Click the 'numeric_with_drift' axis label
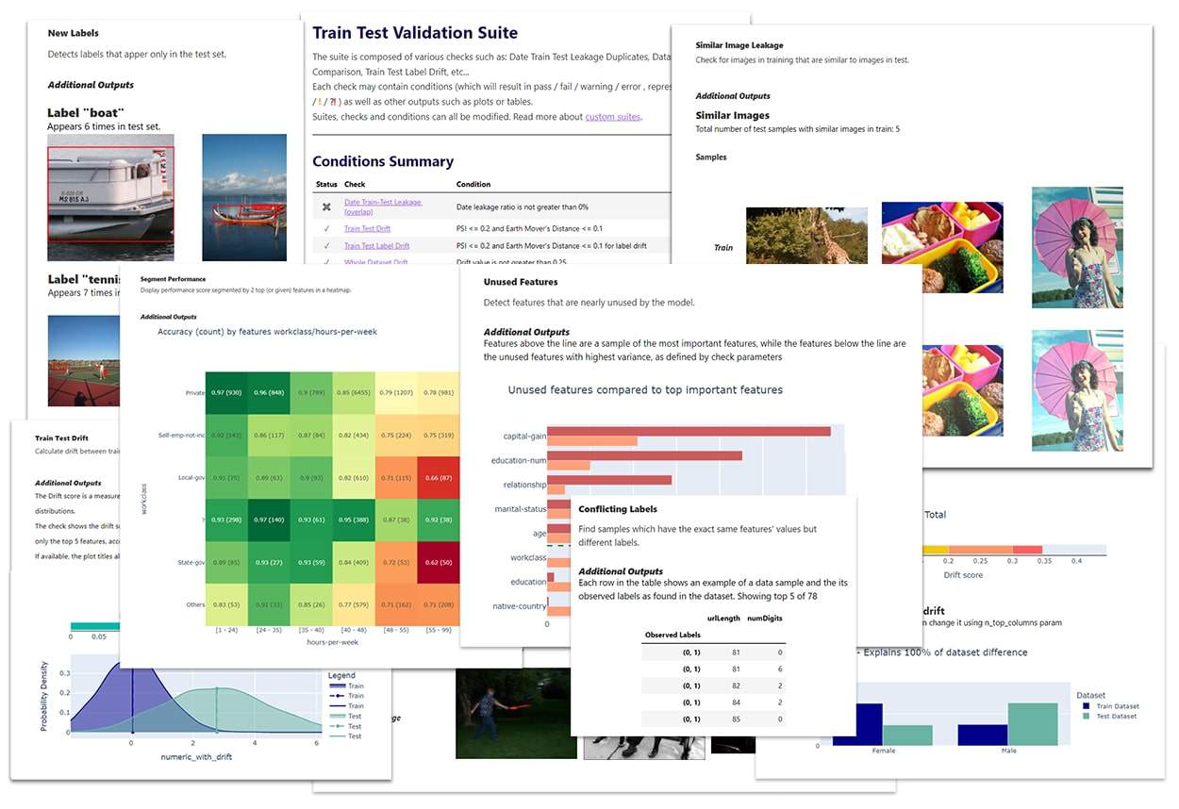 pyautogui.click(x=196, y=756)
